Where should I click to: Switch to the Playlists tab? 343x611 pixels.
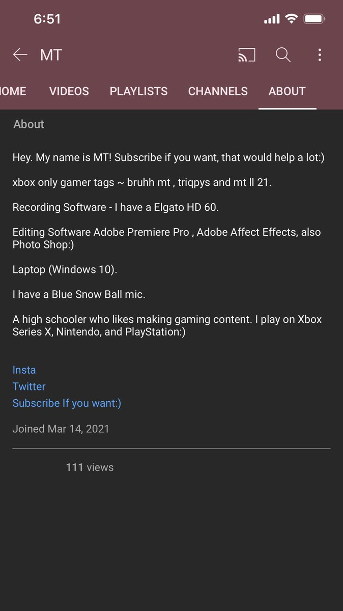point(138,91)
